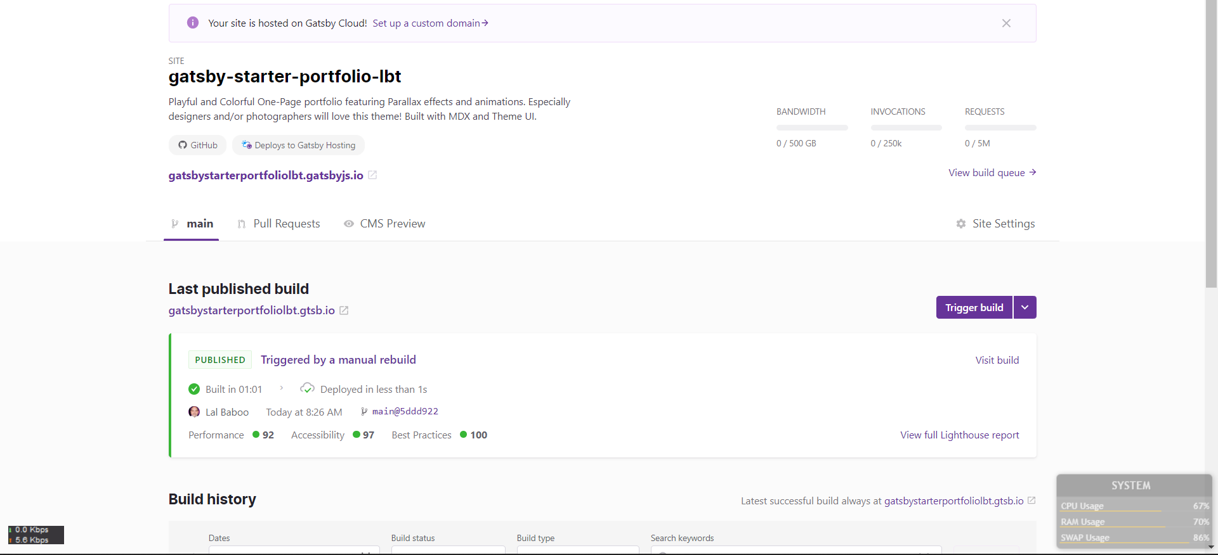
Task: Click the eye icon on CMS Preview tab
Action: click(x=349, y=224)
